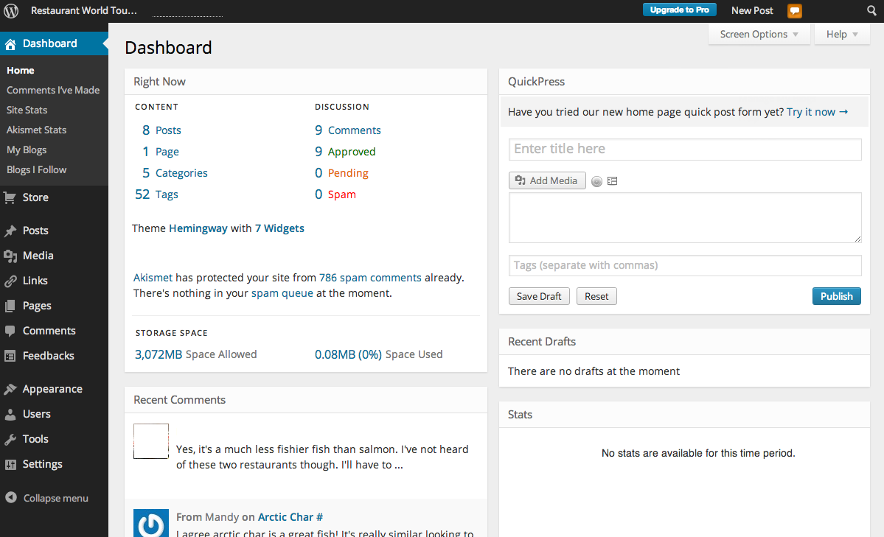Open Home submenu item
The image size is (884, 537).
[21, 71]
